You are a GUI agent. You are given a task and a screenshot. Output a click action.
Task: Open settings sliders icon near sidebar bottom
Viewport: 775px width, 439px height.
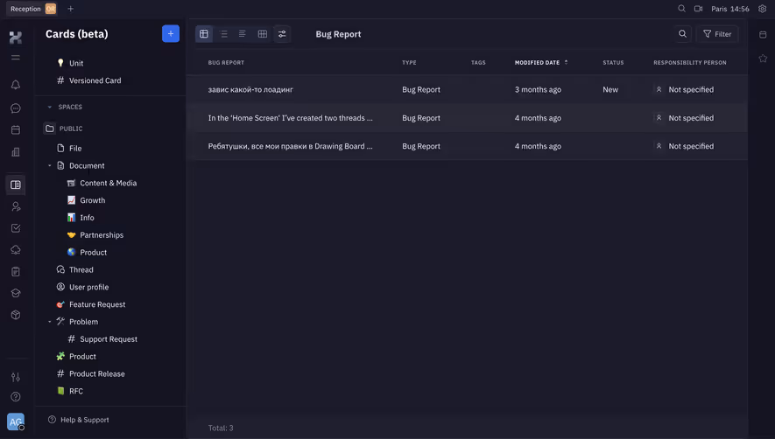click(16, 377)
